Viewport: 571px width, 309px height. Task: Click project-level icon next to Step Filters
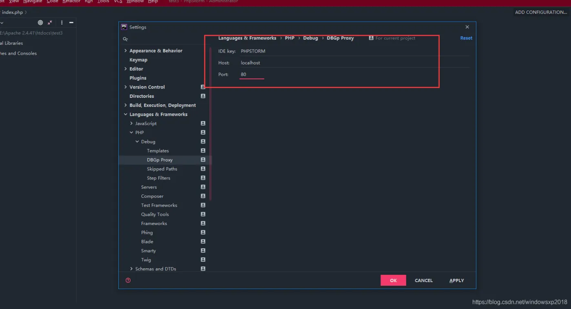coord(203,178)
